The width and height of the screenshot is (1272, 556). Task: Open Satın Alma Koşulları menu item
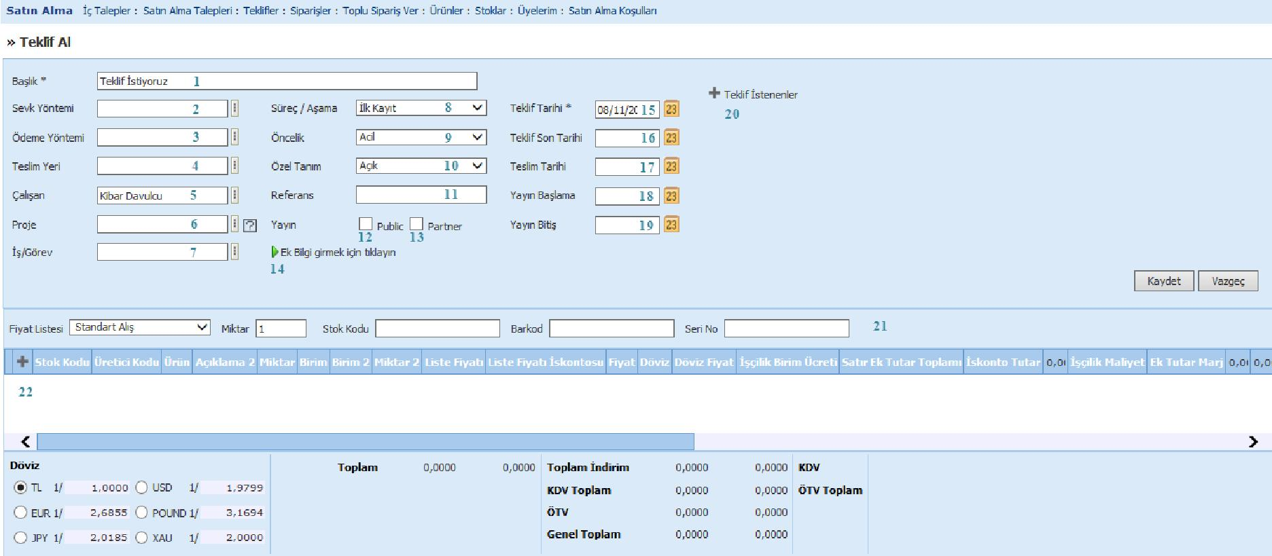point(612,11)
